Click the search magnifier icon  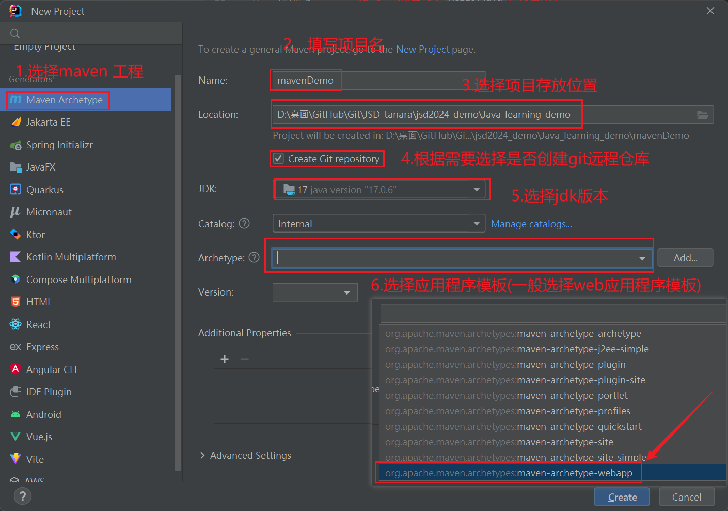(x=15, y=34)
